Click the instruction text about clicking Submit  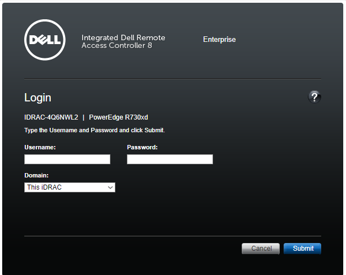click(94, 130)
